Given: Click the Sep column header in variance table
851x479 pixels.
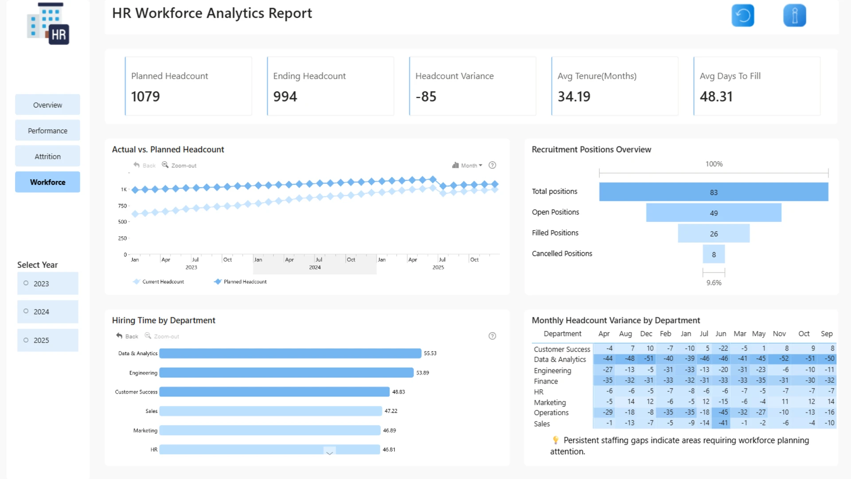Looking at the screenshot, I should coord(827,334).
